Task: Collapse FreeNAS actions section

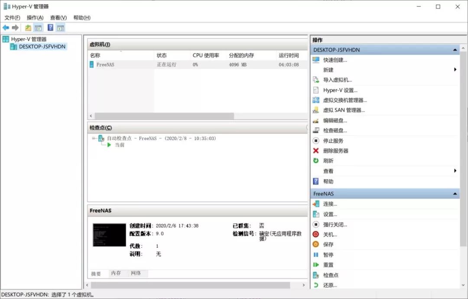Action: pos(455,194)
